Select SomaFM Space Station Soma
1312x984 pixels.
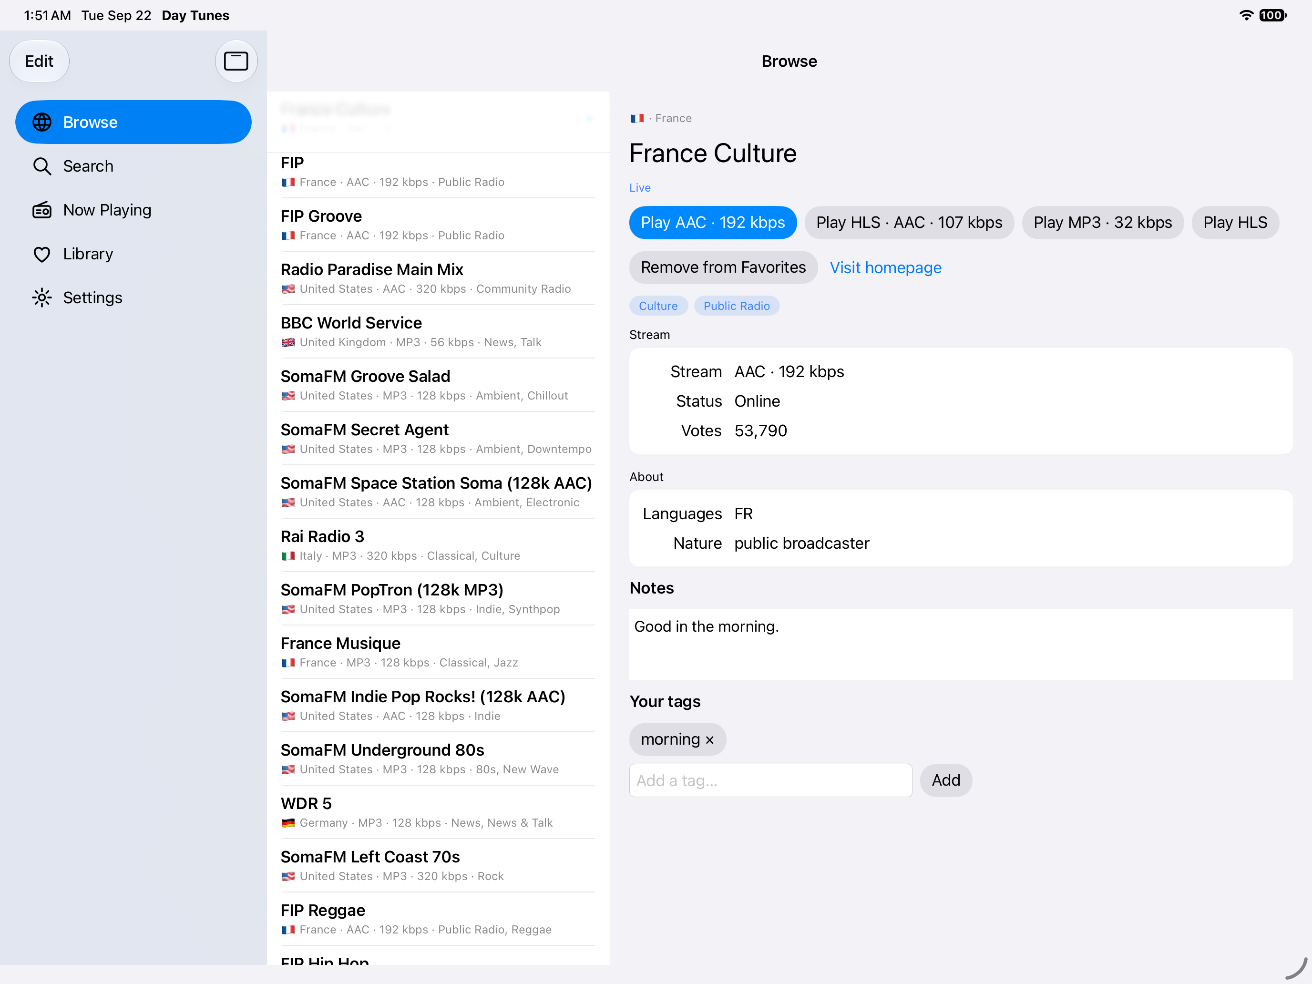pyautogui.click(x=438, y=492)
